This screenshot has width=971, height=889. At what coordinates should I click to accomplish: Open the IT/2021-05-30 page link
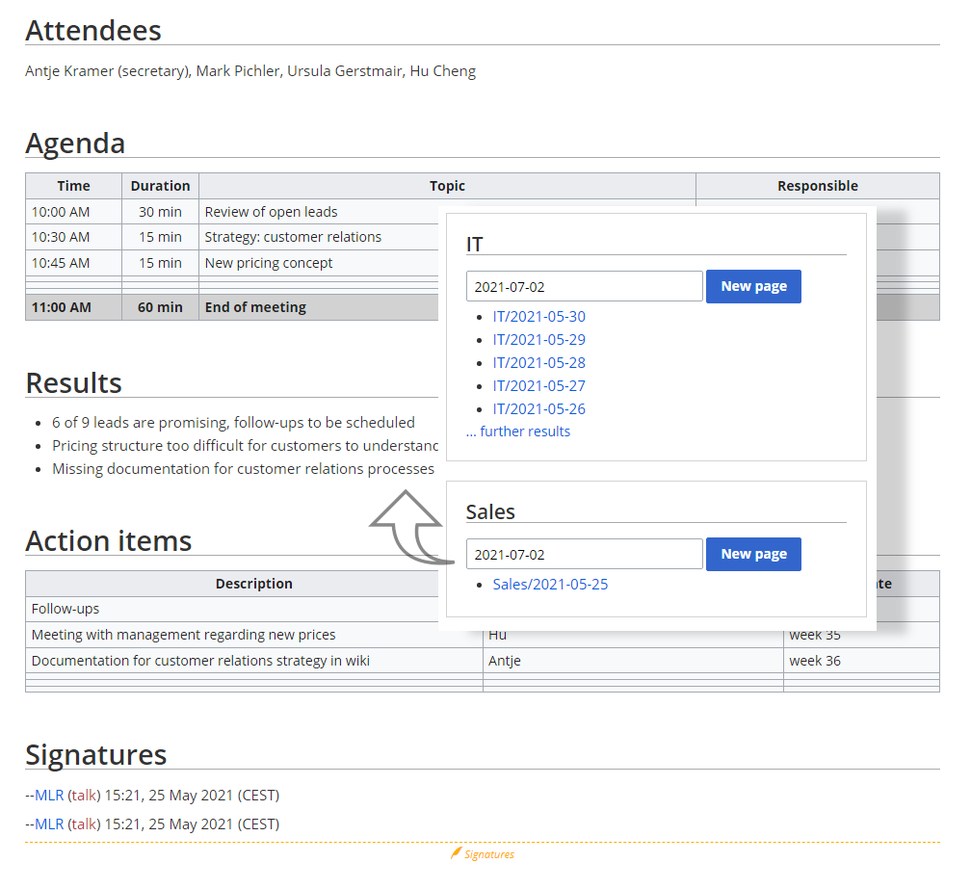point(538,316)
